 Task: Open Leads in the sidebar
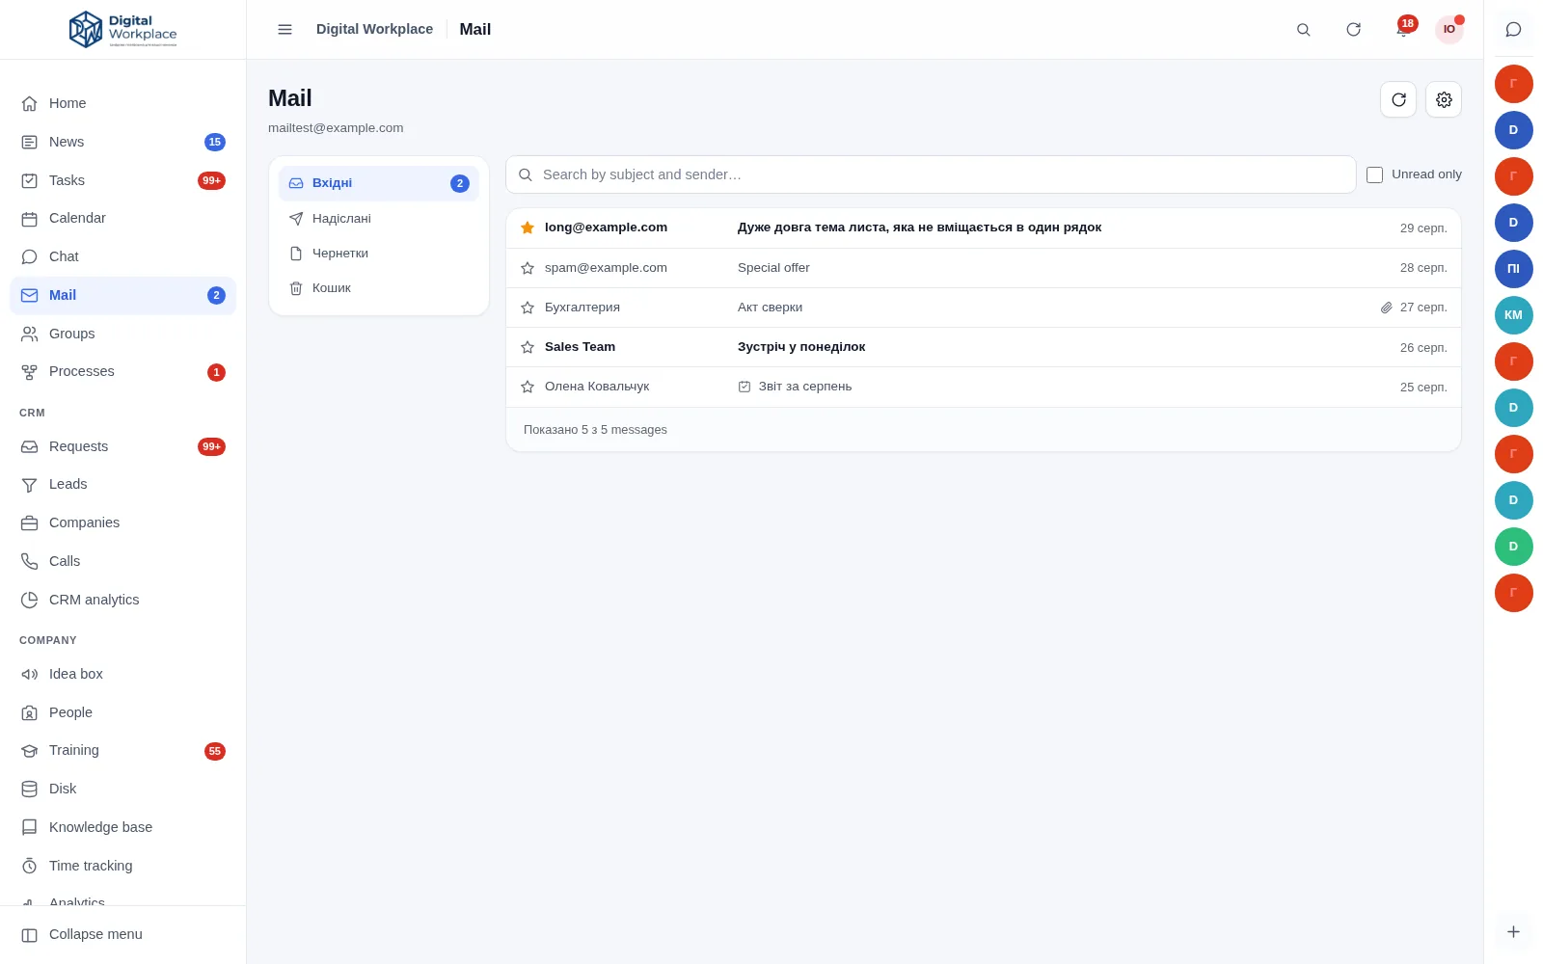(122, 484)
